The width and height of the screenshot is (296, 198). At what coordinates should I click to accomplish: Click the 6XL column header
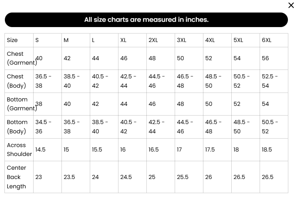pos(274,40)
